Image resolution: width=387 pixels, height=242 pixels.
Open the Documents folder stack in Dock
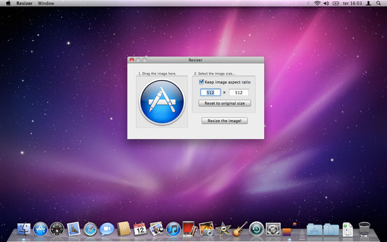coord(331,229)
